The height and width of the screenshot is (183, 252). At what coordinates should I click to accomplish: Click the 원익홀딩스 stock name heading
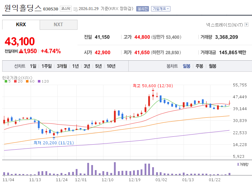coord(23,8)
